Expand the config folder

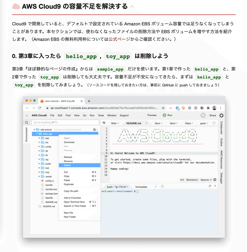tap(39, 147)
